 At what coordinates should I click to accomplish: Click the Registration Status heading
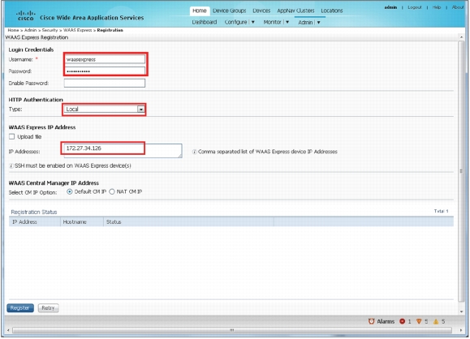pyautogui.click(x=34, y=212)
